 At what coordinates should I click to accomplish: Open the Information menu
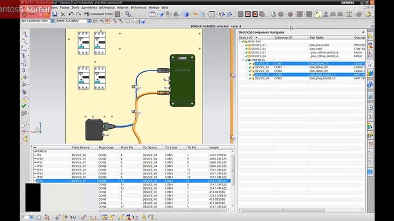(107, 7)
